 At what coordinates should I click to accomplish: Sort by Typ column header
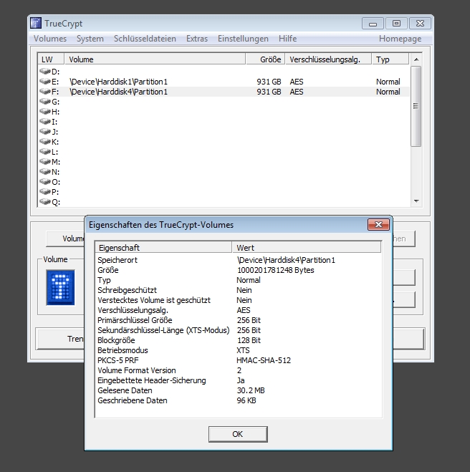(390, 59)
